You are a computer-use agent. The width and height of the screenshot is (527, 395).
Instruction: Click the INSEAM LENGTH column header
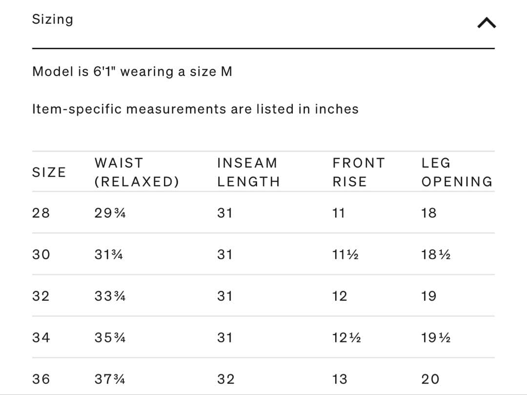(x=248, y=172)
